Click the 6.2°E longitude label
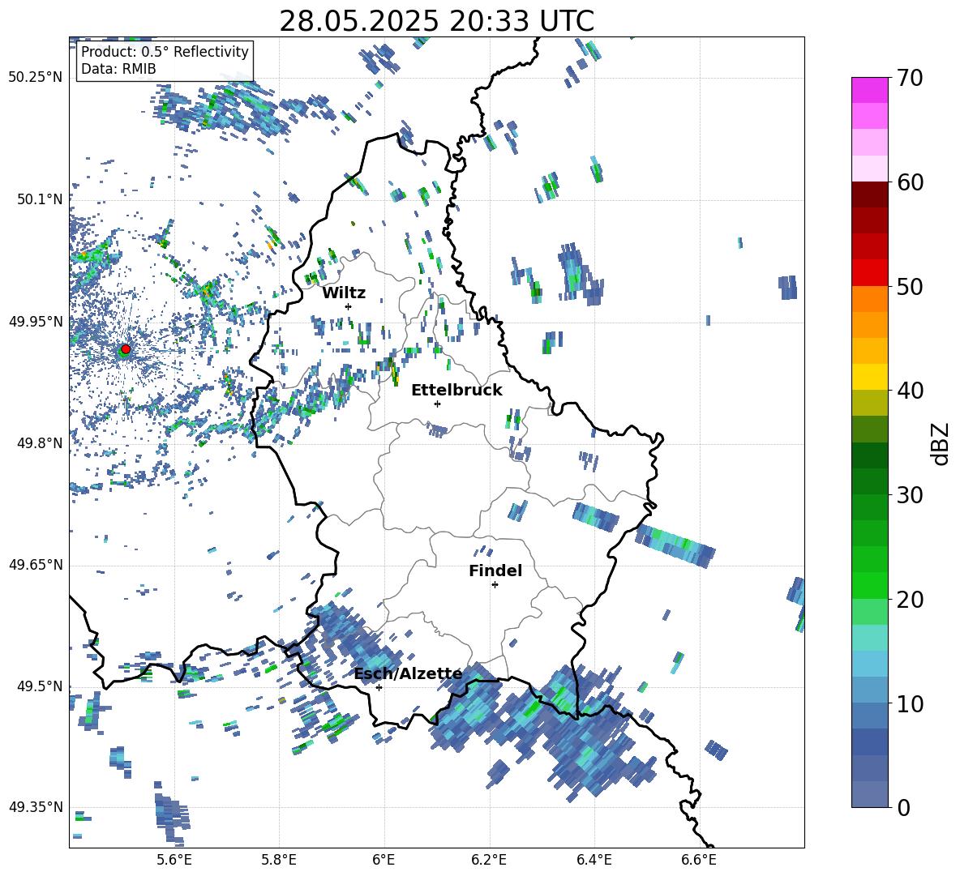 (489, 860)
